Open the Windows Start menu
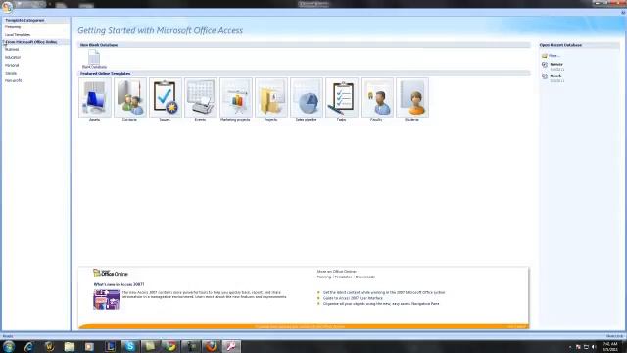 [x=9, y=346]
